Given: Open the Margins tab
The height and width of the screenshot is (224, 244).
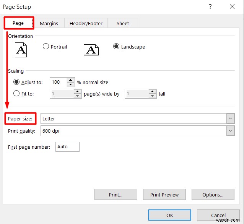Looking at the screenshot, I should [49, 23].
